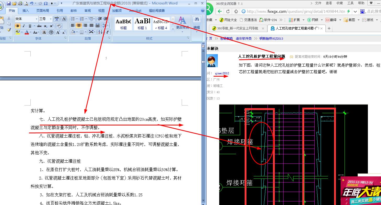Open 页面布局 ribbon tab
381x205 pixels.
tap(43, 11)
